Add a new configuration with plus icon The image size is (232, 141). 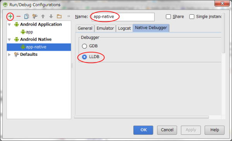click(10, 16)
